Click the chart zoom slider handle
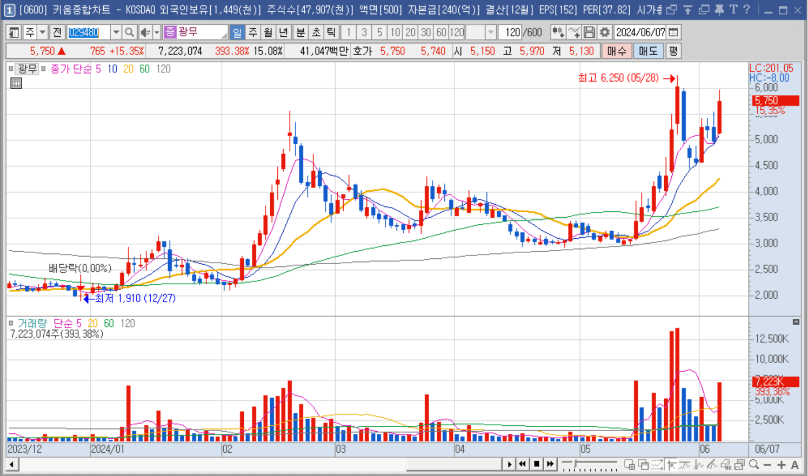Image resolution: width=808 pixels, height=476 pixels. [576, 464]
